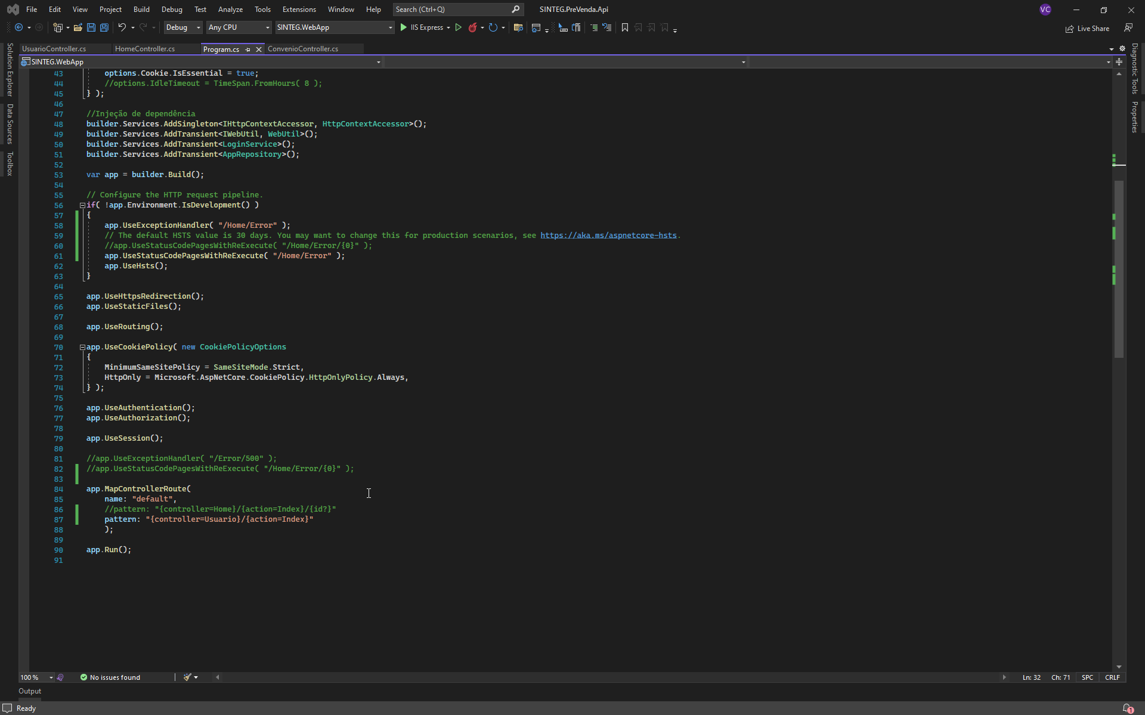Screen dimensions: 1145x715
Task: Open the File menu
Action: click(x=32, y=10)
